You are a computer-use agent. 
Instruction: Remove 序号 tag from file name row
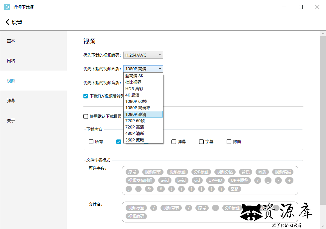202,208
